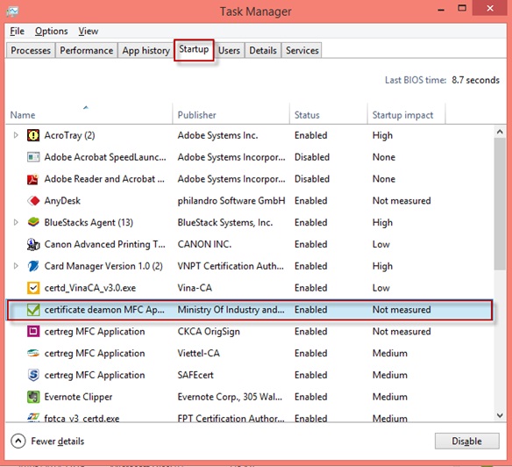Click publisher Vina-CA
The image size is (512, 467).
(x=195, y=288)
